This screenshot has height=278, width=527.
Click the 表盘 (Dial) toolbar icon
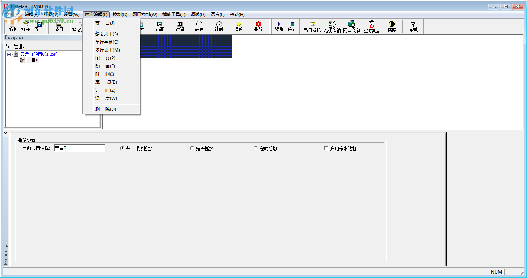tap(199, 27)
